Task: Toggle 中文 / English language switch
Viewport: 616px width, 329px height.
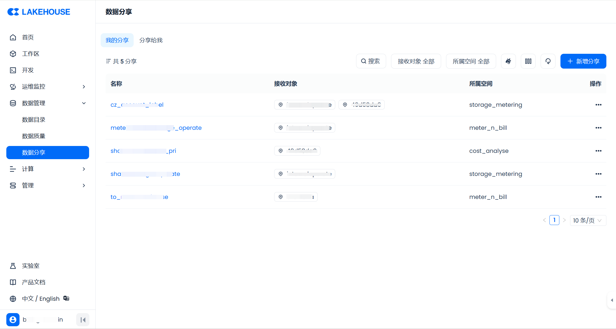Action: [40, 299]
